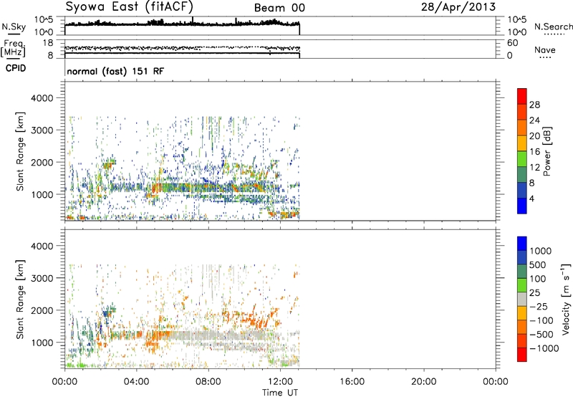Click the date '28/Apr/2013'
Viewport: 573px width, 397px height.
pyautogui.click(x=458, y=7)
